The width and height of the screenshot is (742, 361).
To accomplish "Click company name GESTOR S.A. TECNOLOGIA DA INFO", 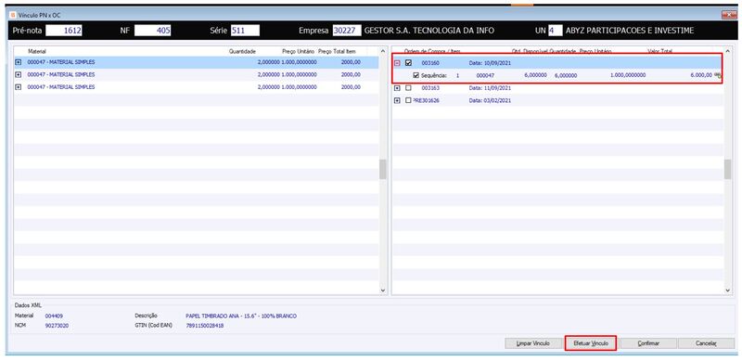I will pyautogui.click(x=429, y=31).
